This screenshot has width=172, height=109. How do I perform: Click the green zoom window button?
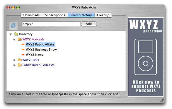(18, 7)
